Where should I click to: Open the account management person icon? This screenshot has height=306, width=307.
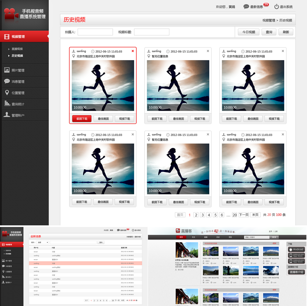pyautogui.click(x=7, y=115)
